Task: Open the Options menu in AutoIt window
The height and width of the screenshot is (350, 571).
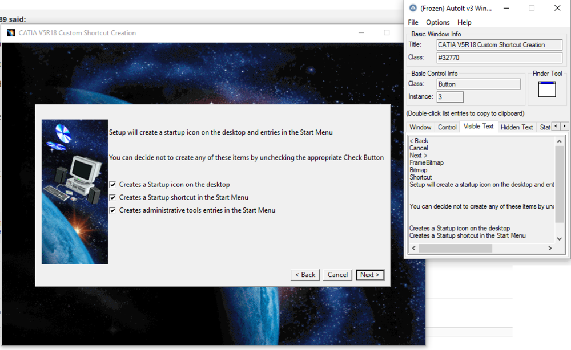Action: (x=438, y=22)
